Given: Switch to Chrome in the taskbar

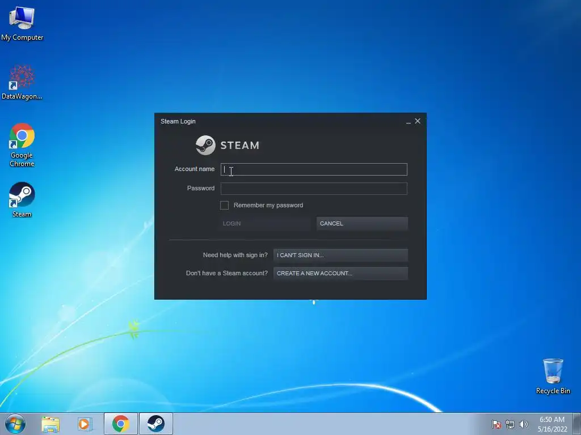Looking at the screenshot, I should (121, 424).
